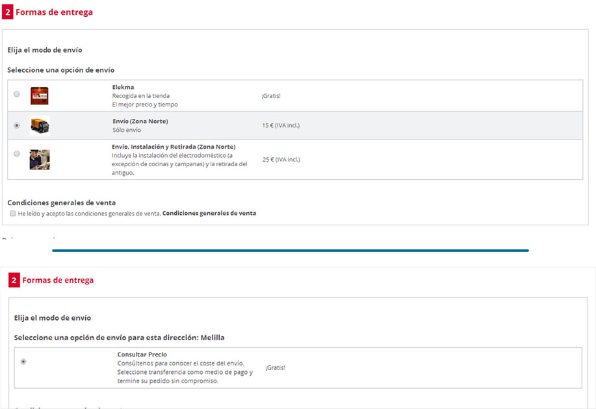Select the Consultar Precio radio button
Image resolution: width=596 pixels, height=409 pixels.
click(x=24, y=362)
